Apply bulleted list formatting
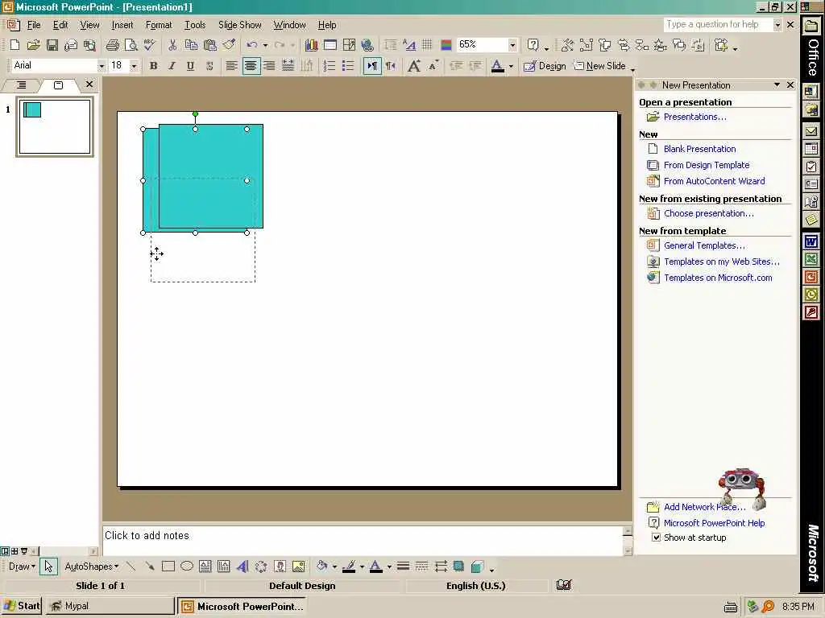The width and height of the screenshot is (825, 618). click(348, 66)
